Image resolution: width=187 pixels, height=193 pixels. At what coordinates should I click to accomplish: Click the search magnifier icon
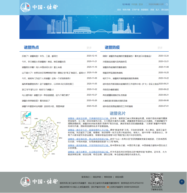tap(167, 4)
